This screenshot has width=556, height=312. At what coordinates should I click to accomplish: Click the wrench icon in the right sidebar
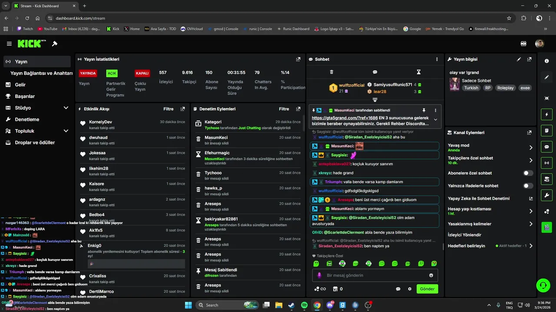pyautogui.click(x=546, y=195)
